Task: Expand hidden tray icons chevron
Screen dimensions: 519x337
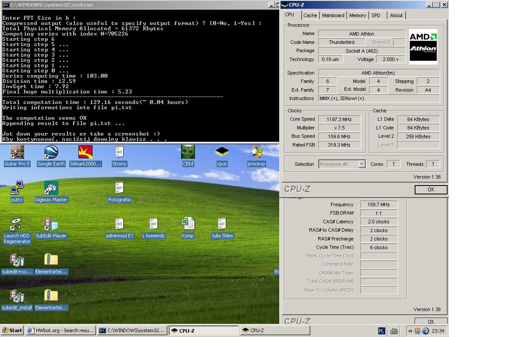Action: [410, 331]
